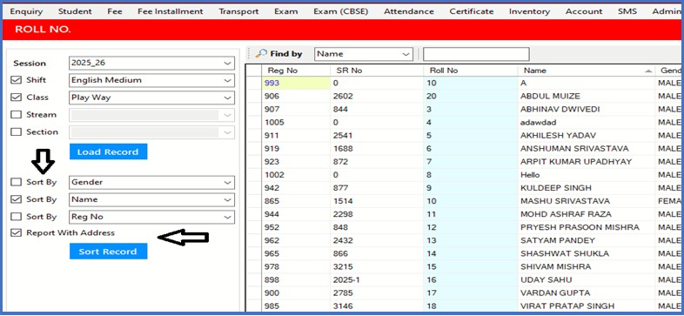Open the Exam (CBSE) menu
Viewport: 684px width, 316px height.
coord(340,11)
